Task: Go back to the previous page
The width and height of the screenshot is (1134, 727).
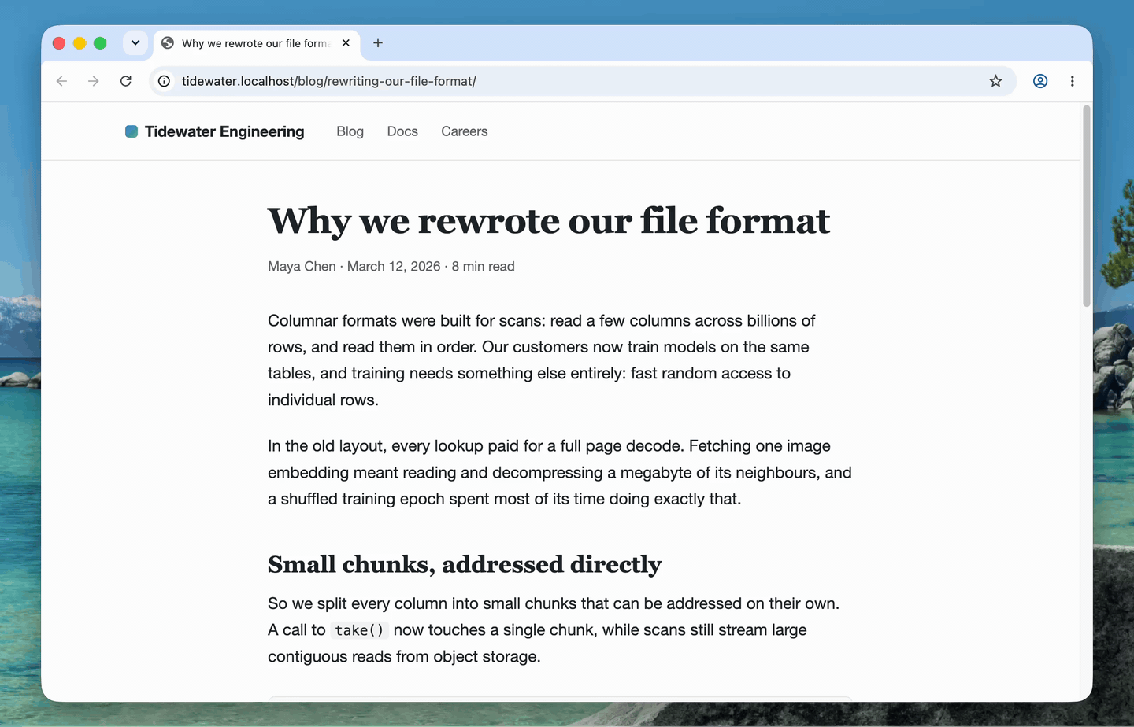Action: (x=62, y=81)
